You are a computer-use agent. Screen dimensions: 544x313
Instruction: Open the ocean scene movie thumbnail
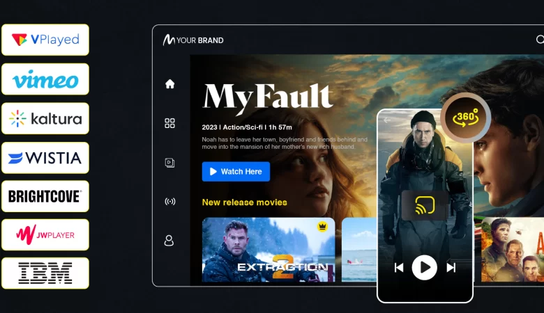(x=359, y=250)
